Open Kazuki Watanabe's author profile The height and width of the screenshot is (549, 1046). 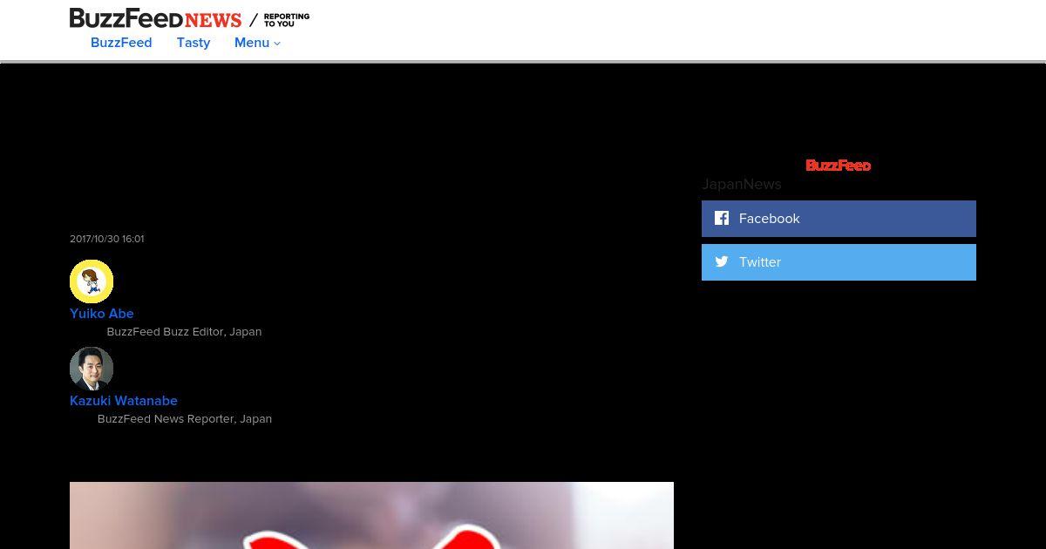click(124, 401)
